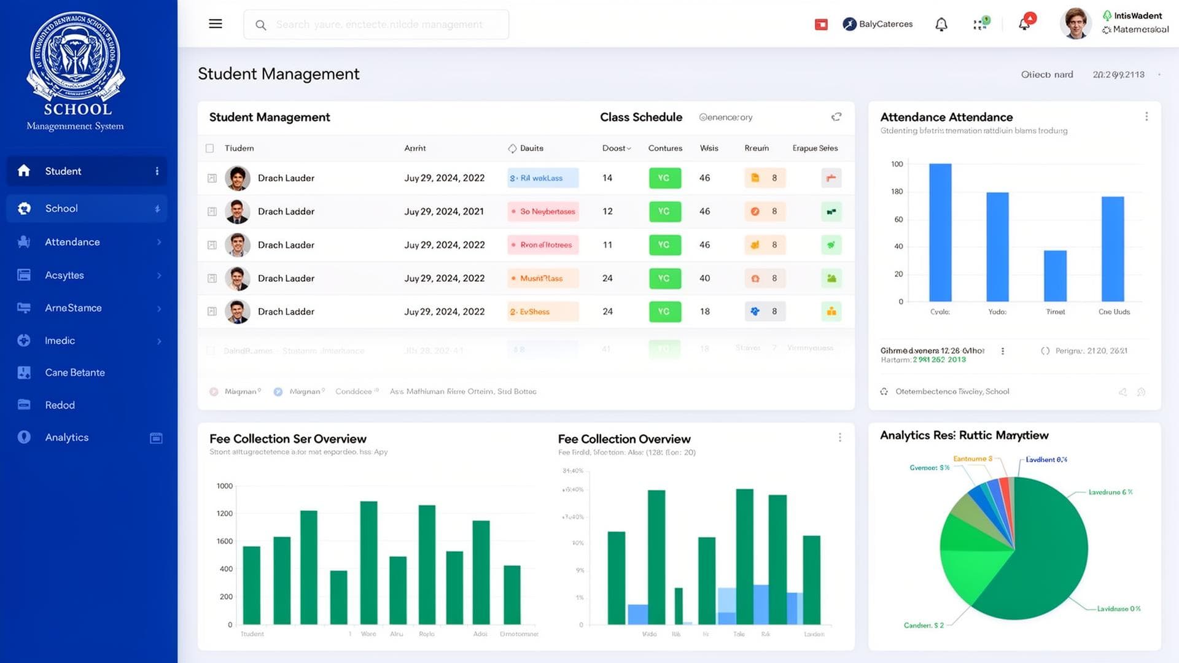Open Attendance panel kebab menu
The width and height of the screenshot is (1179, 663).
click(x=1146, y=117)
